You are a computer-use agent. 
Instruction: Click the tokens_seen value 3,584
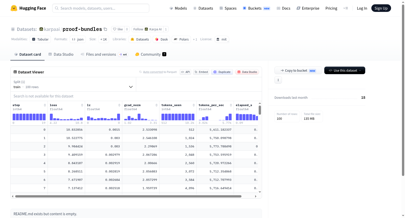click(190, 180)
